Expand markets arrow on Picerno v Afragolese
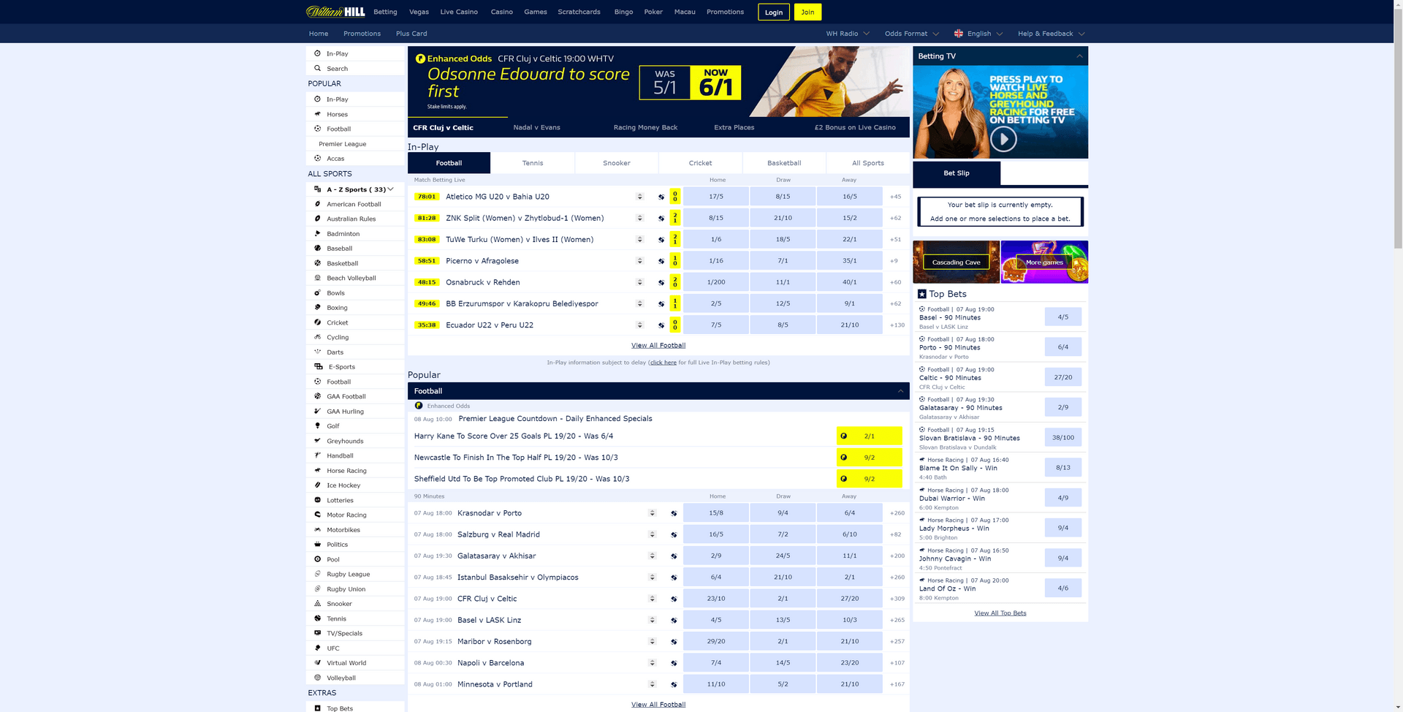The image size is (1403, 712). tap(639, 261)
